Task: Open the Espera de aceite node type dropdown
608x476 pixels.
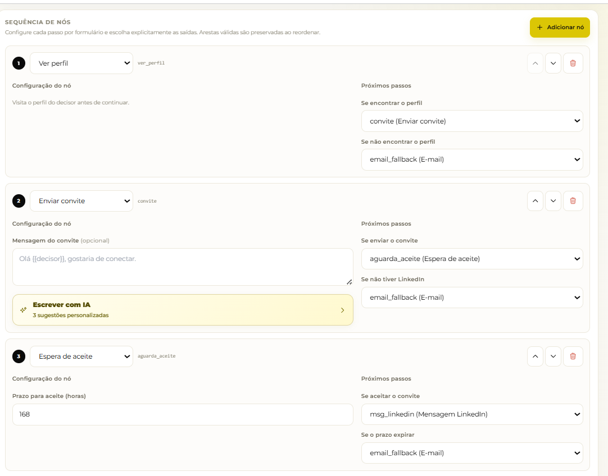Action: click(x=81, y=356)
